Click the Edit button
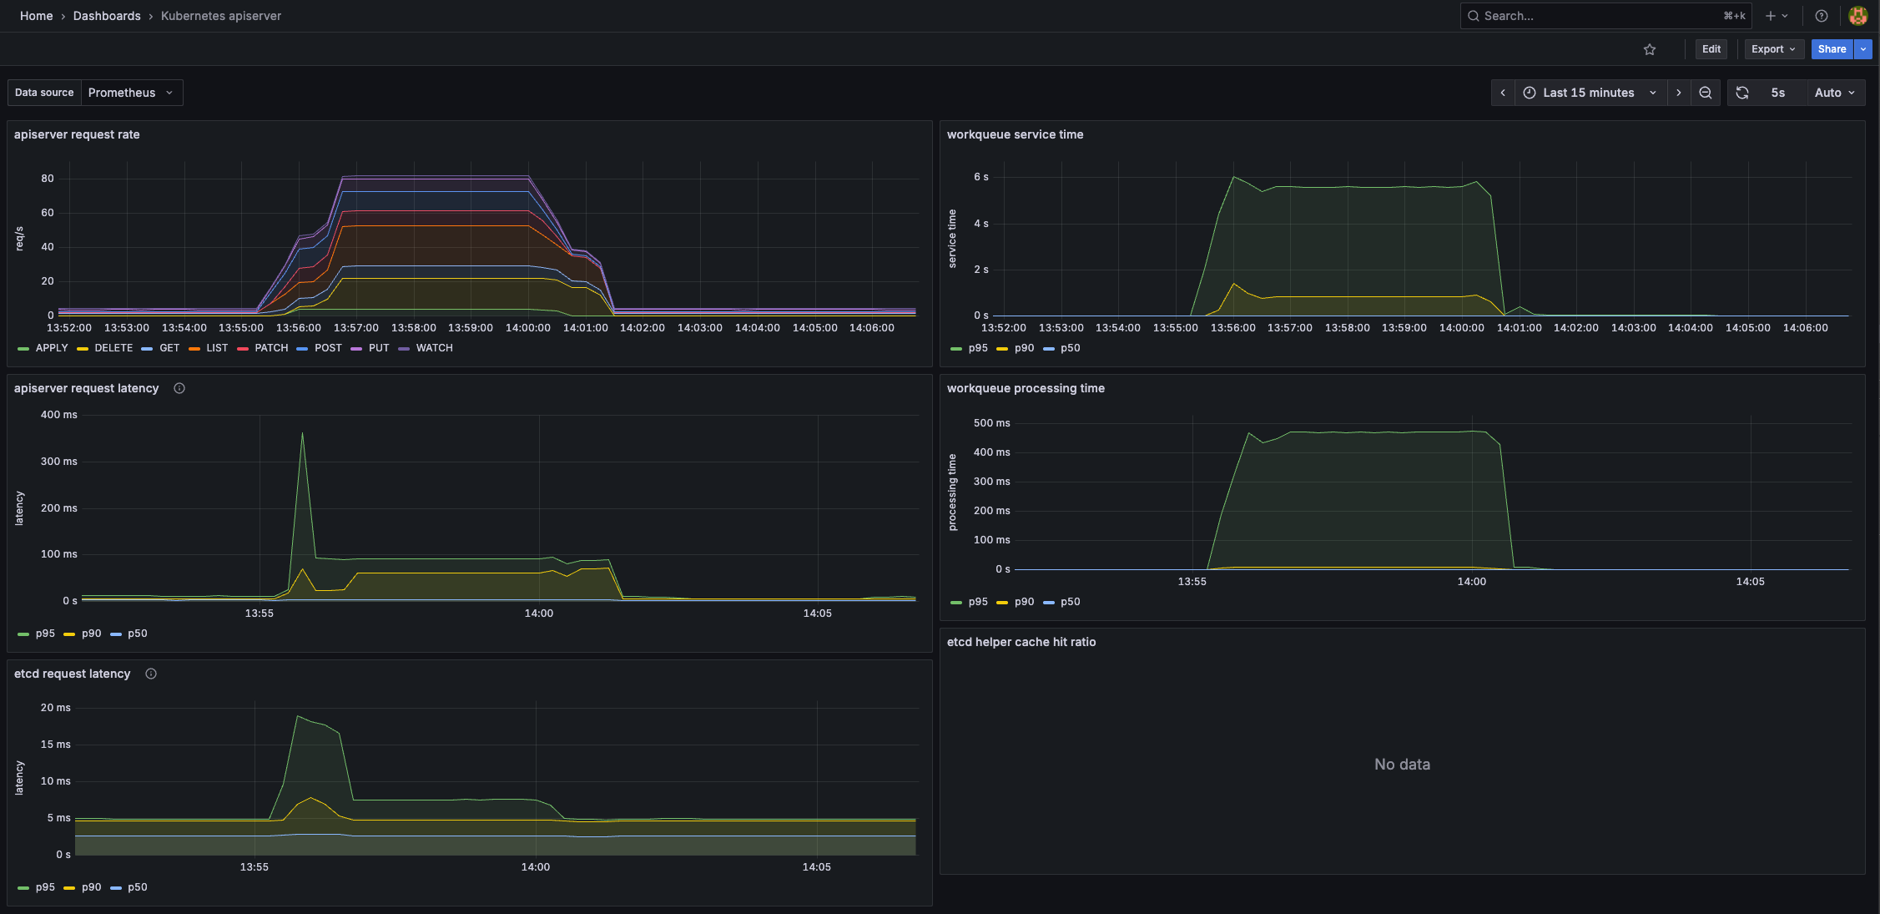 tap(1711, 49)
